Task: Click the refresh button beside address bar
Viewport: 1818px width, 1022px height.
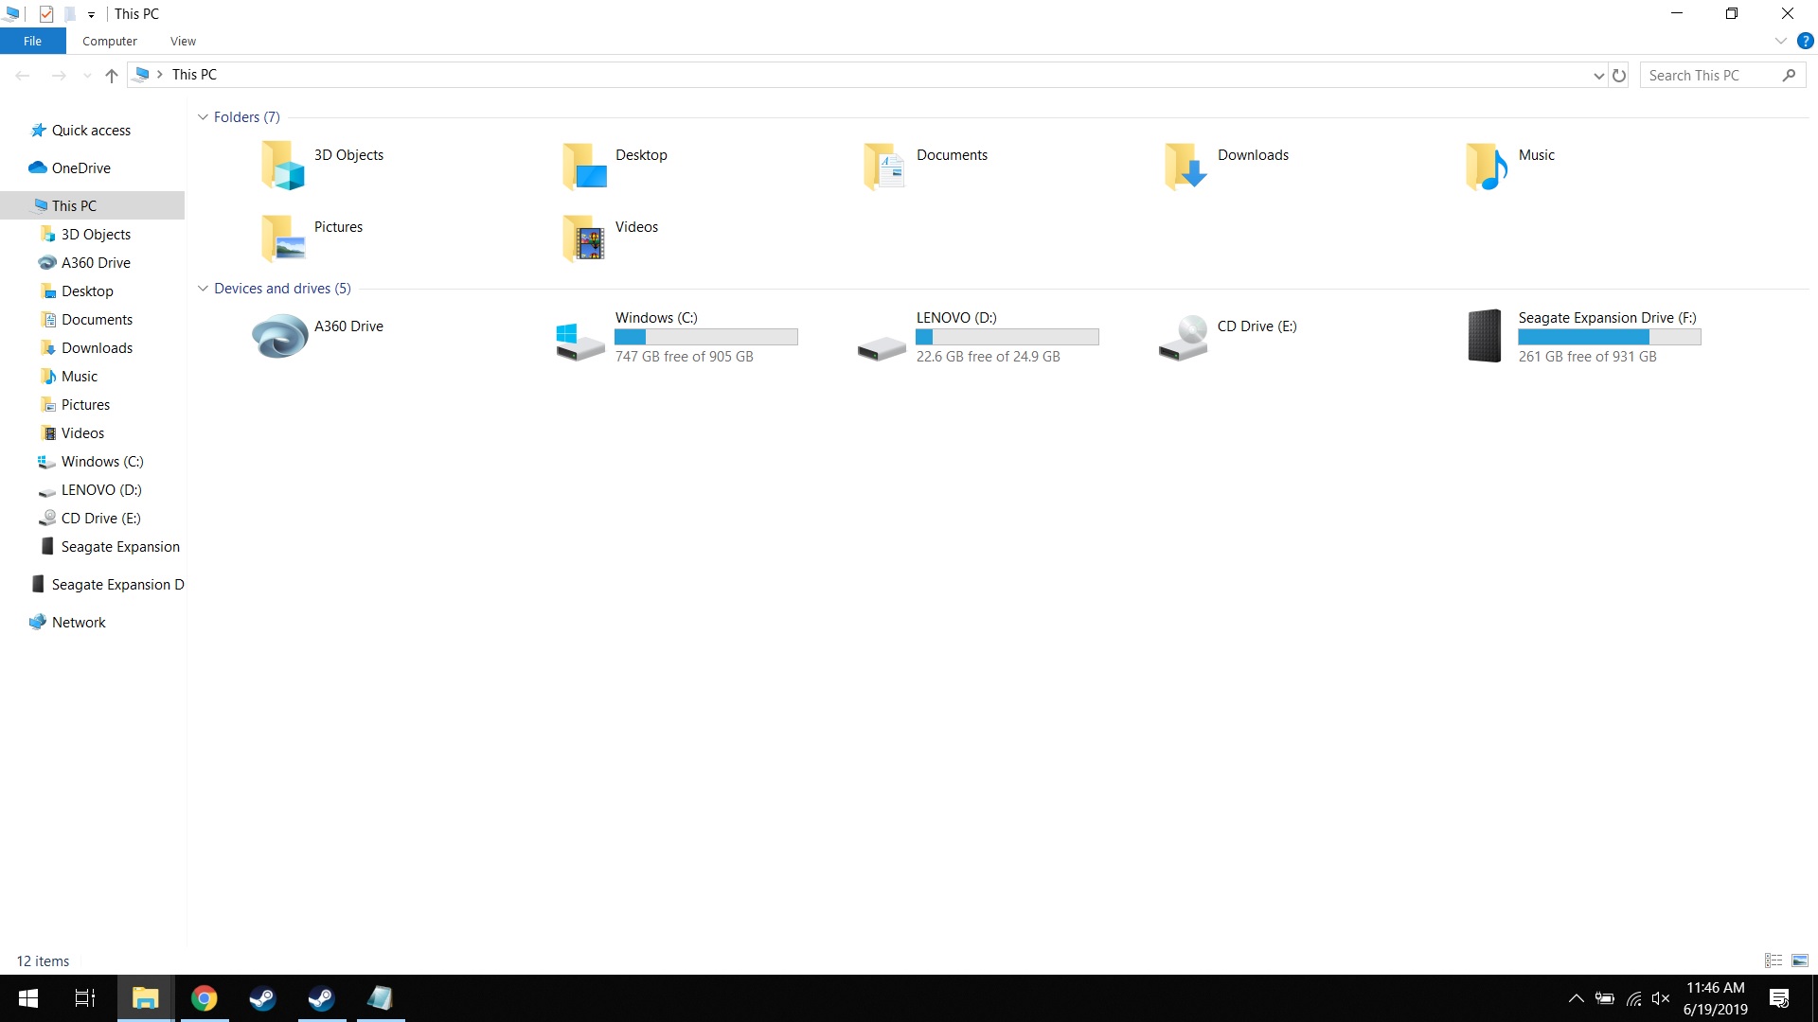Action: tap(1619, 76)
